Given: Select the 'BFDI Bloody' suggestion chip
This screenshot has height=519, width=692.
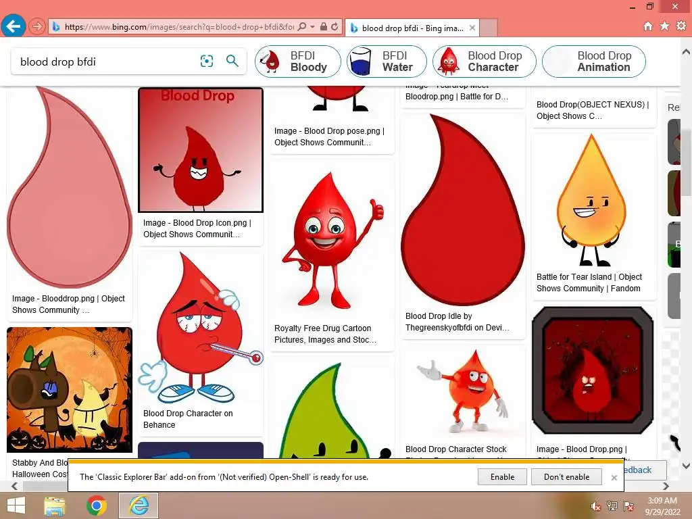Looking at the screenshot, I should [298, 61].
